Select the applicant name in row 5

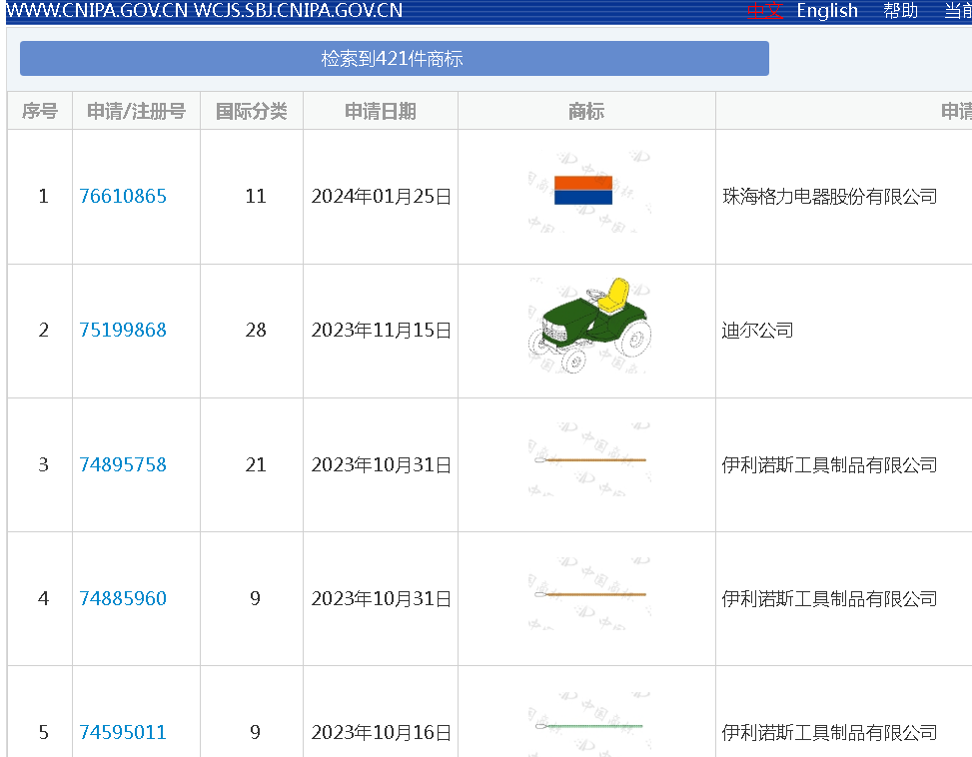click(x=829, y=732)
